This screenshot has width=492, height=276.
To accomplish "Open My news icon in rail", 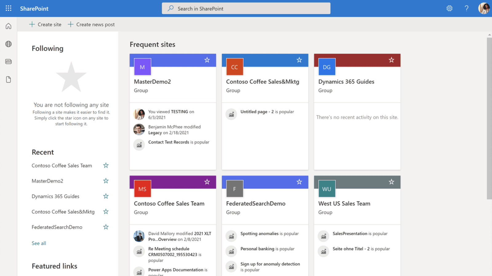I will (x=9, y=62).
